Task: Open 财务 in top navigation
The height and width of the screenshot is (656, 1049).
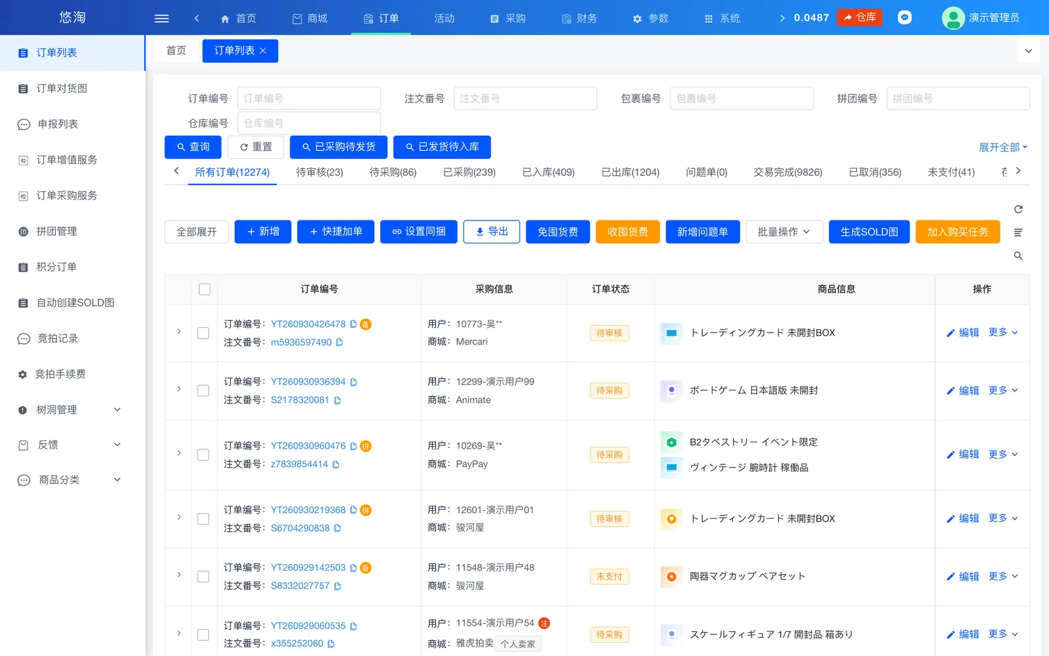Action: click(x=580, y=18)
